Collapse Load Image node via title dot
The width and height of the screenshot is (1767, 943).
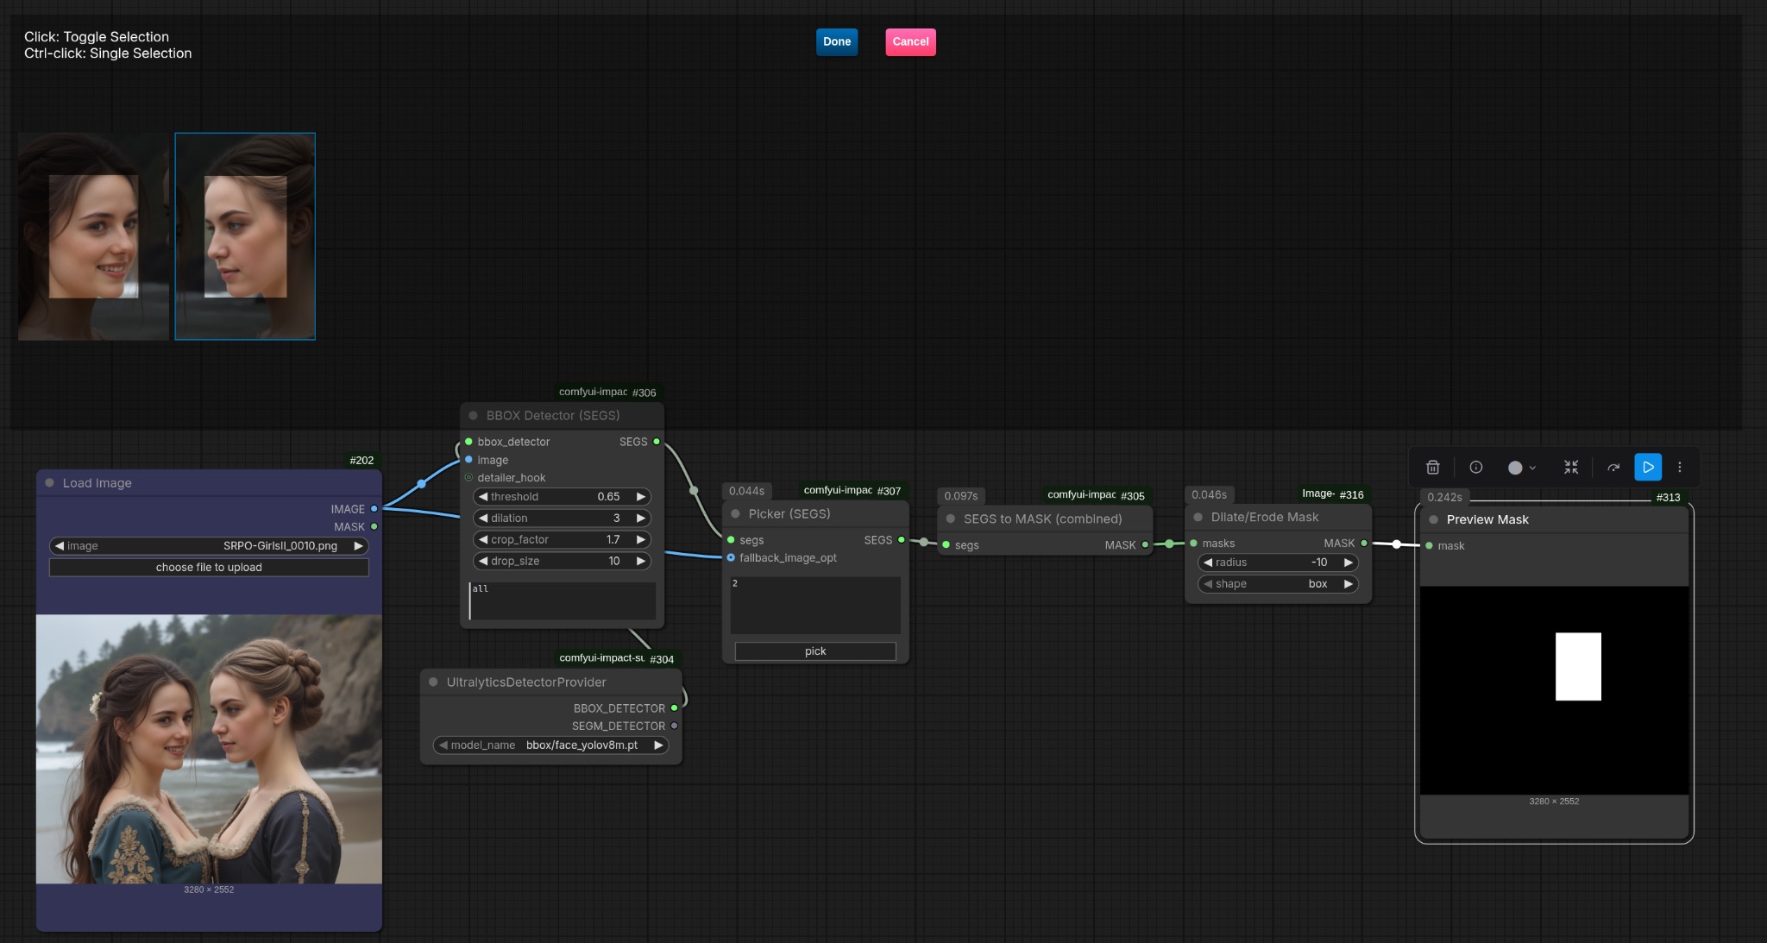tap(50, 483)
